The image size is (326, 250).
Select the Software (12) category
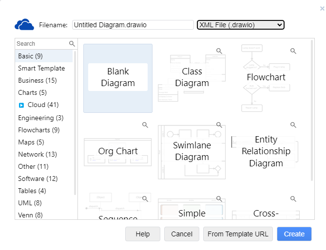click(x=44, y=179)
